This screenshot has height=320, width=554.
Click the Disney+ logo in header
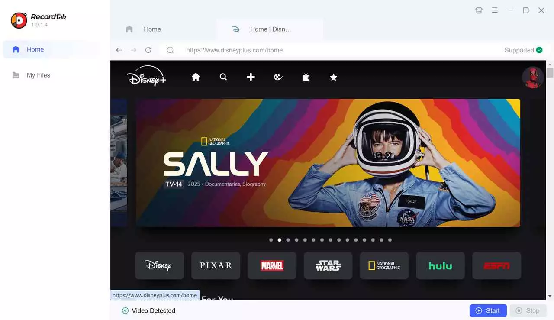(147, 77)
